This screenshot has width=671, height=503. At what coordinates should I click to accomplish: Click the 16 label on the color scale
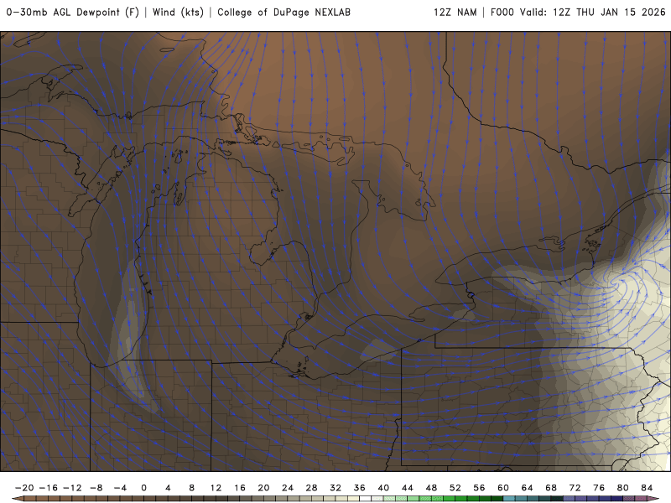tap(240, 488)
